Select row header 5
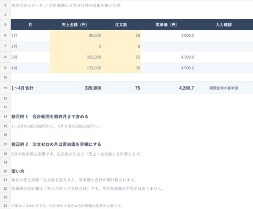The height and width of the screenshot is (209, 253). pos(5,25)
